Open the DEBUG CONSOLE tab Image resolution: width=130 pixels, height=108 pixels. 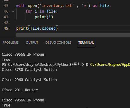pyautogui.click(x=58, y=42)
